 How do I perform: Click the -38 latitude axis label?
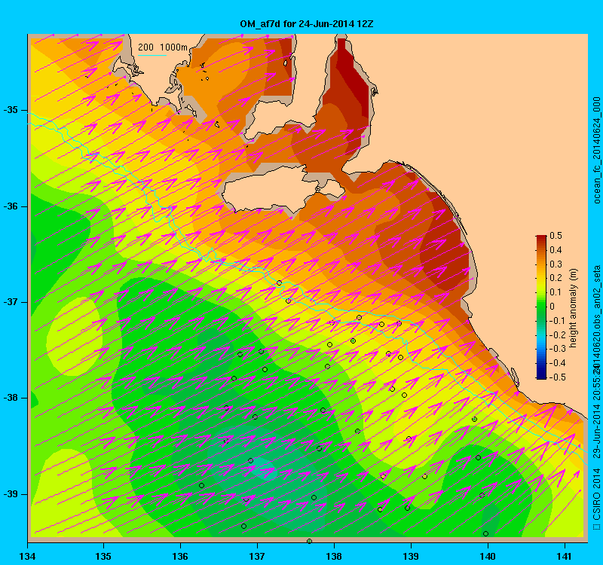click(x=11, y=398)
